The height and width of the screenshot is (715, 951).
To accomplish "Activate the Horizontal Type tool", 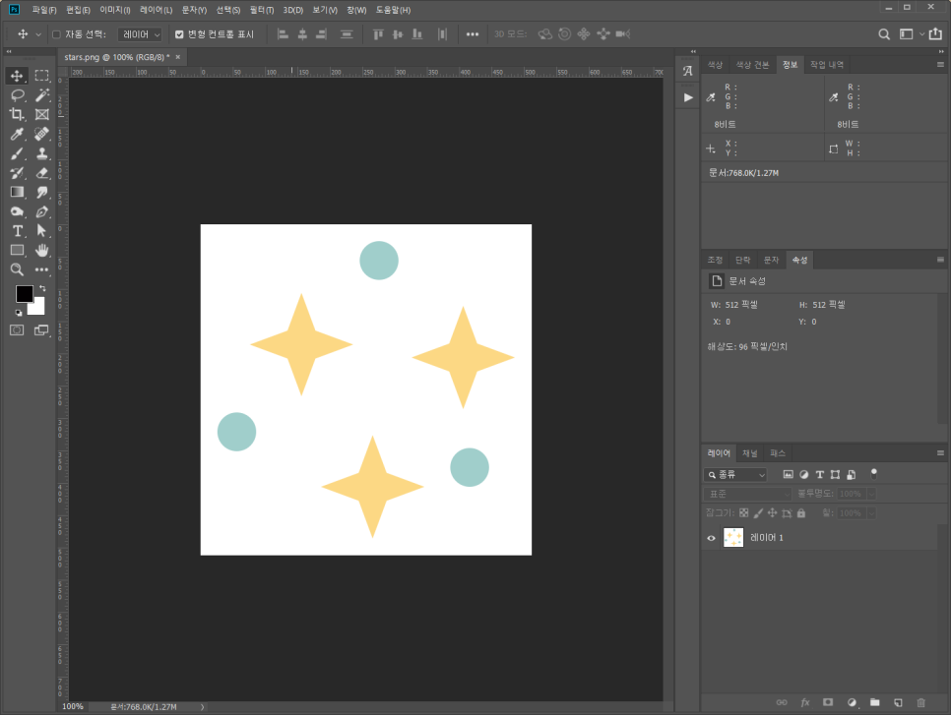I will (17, 230).
